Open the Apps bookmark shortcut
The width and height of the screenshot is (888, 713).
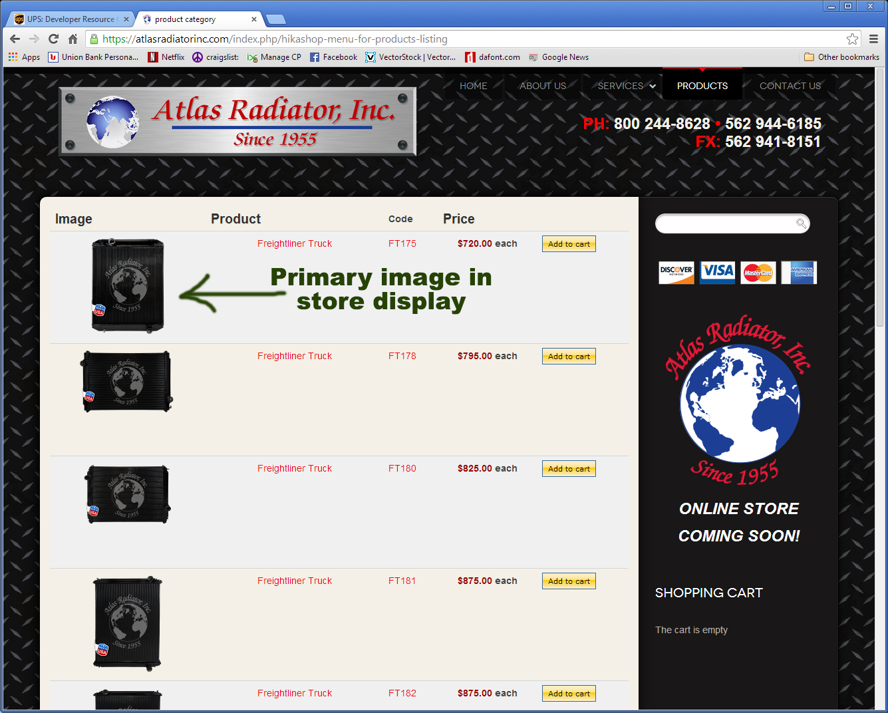coord(24,57)
